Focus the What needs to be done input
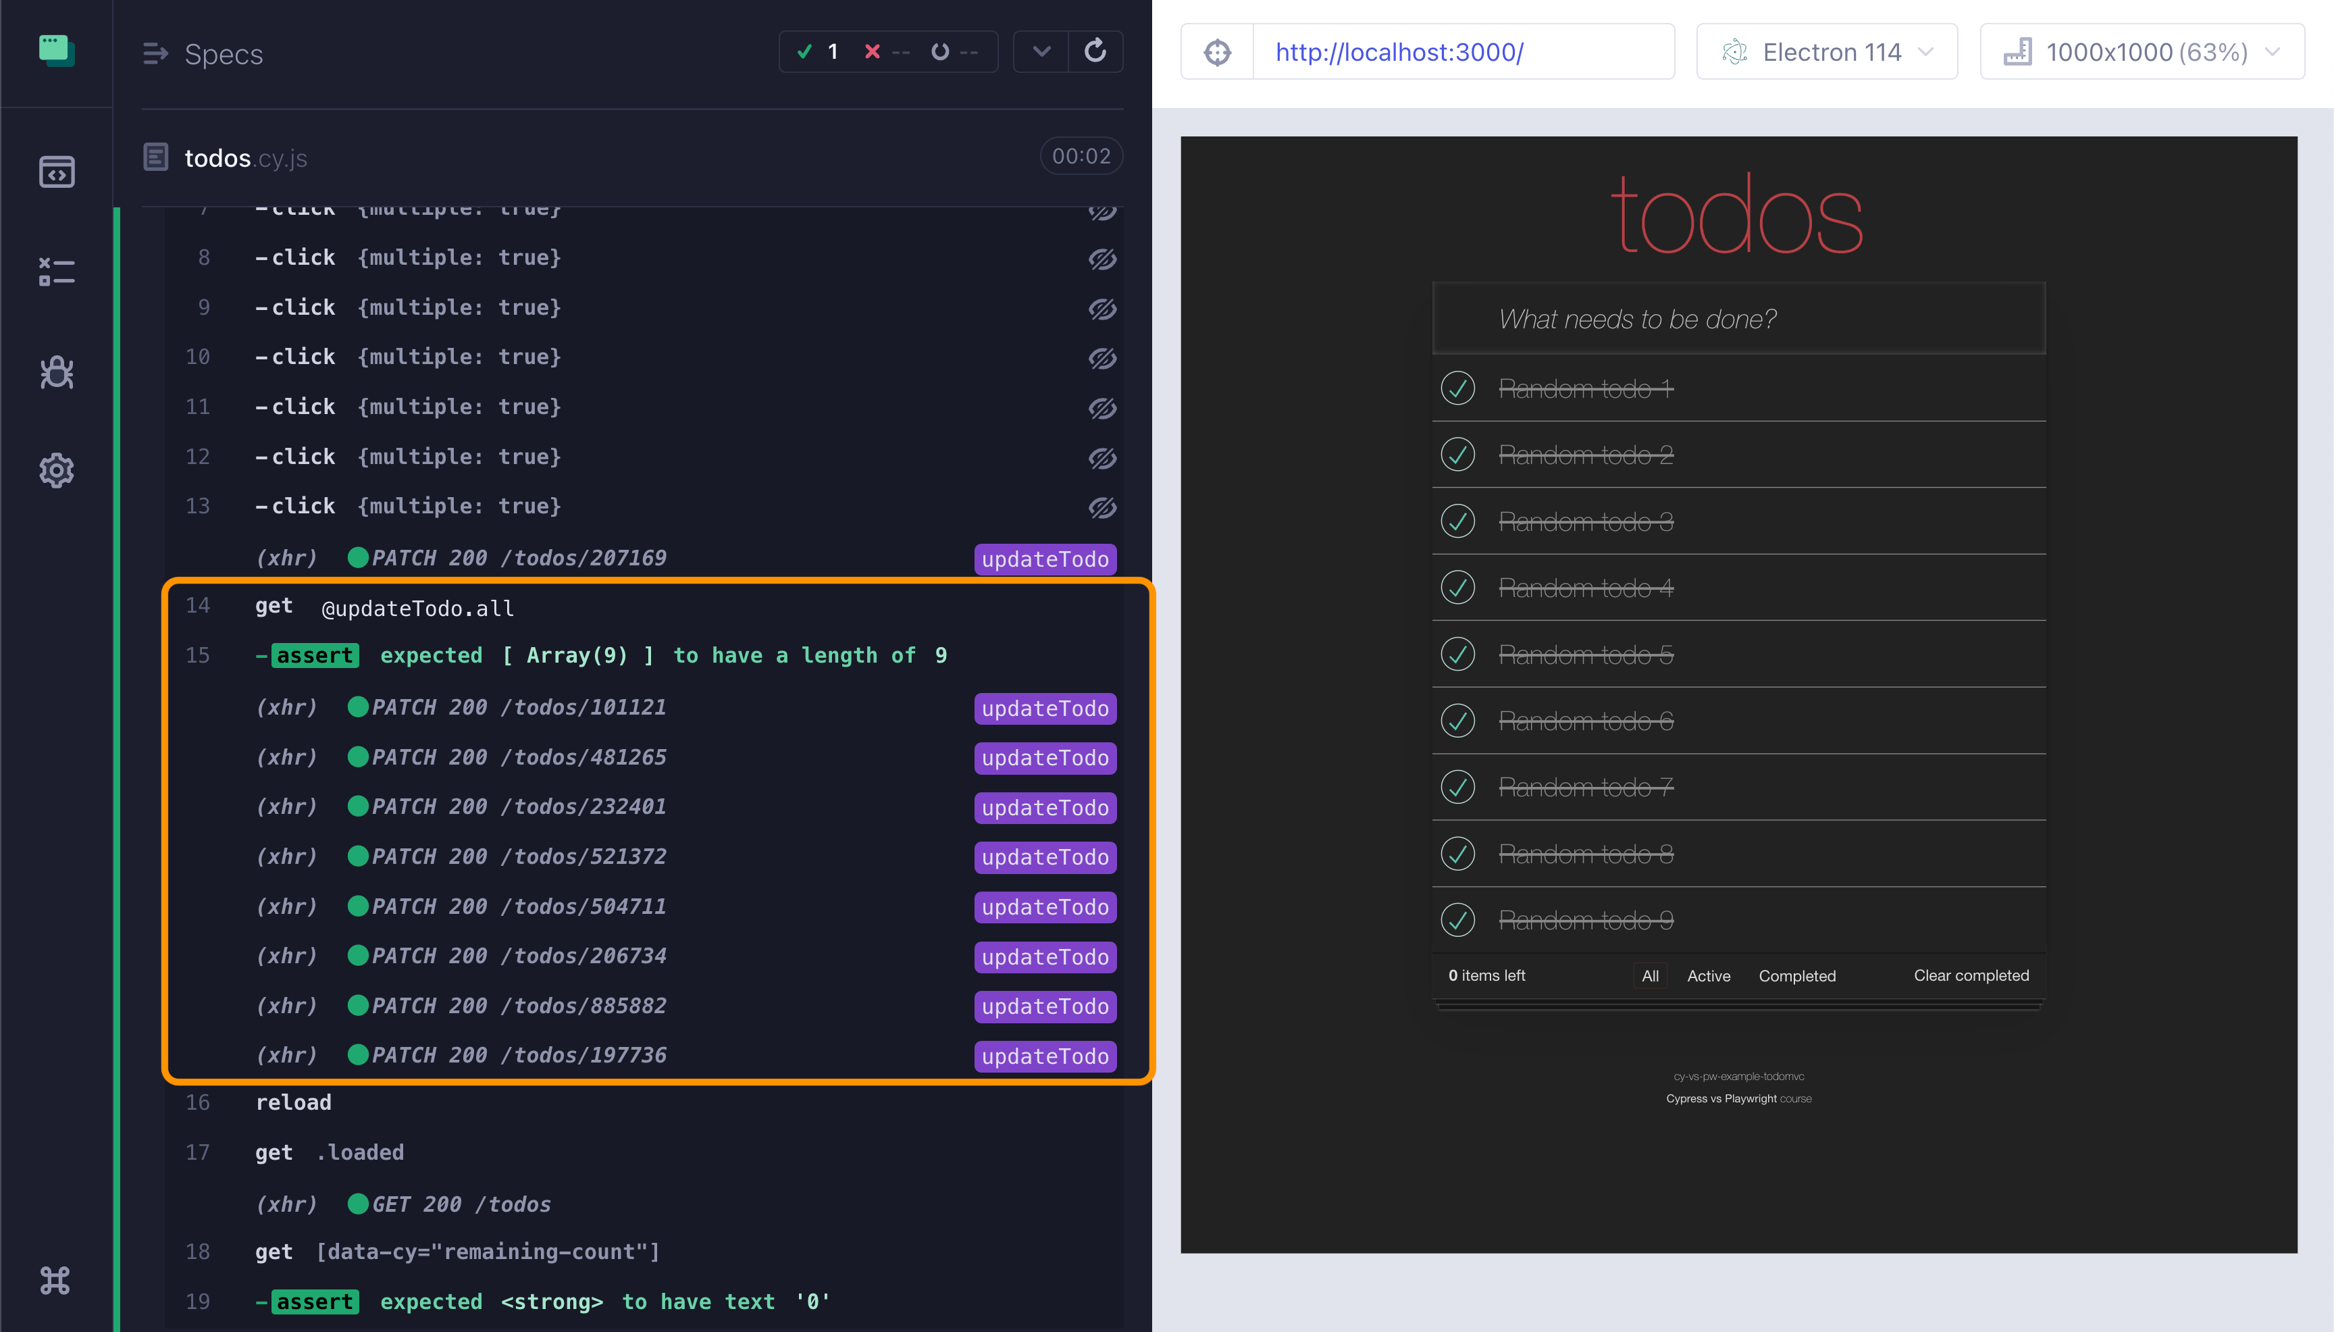2334x1332 pixels. 1738,319
